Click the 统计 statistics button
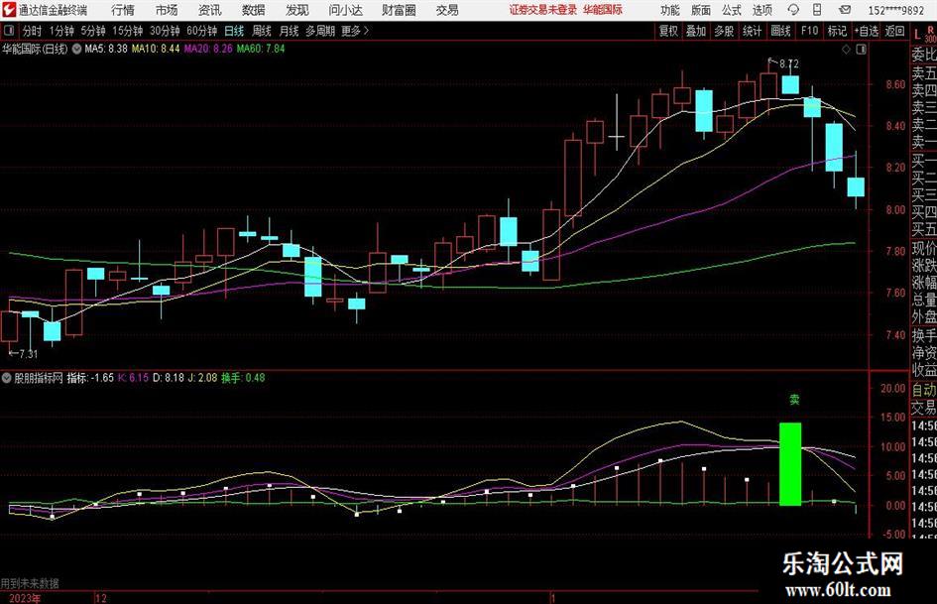937x604 pixels. pos(753,31)
